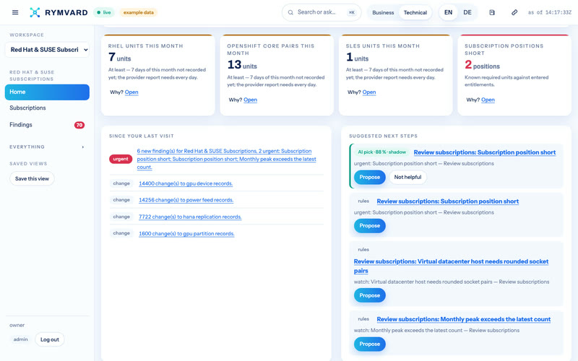Click Propose under the AI pick suggestion
The width and height of the screenshot is (578, 361).
pos(370,177)
